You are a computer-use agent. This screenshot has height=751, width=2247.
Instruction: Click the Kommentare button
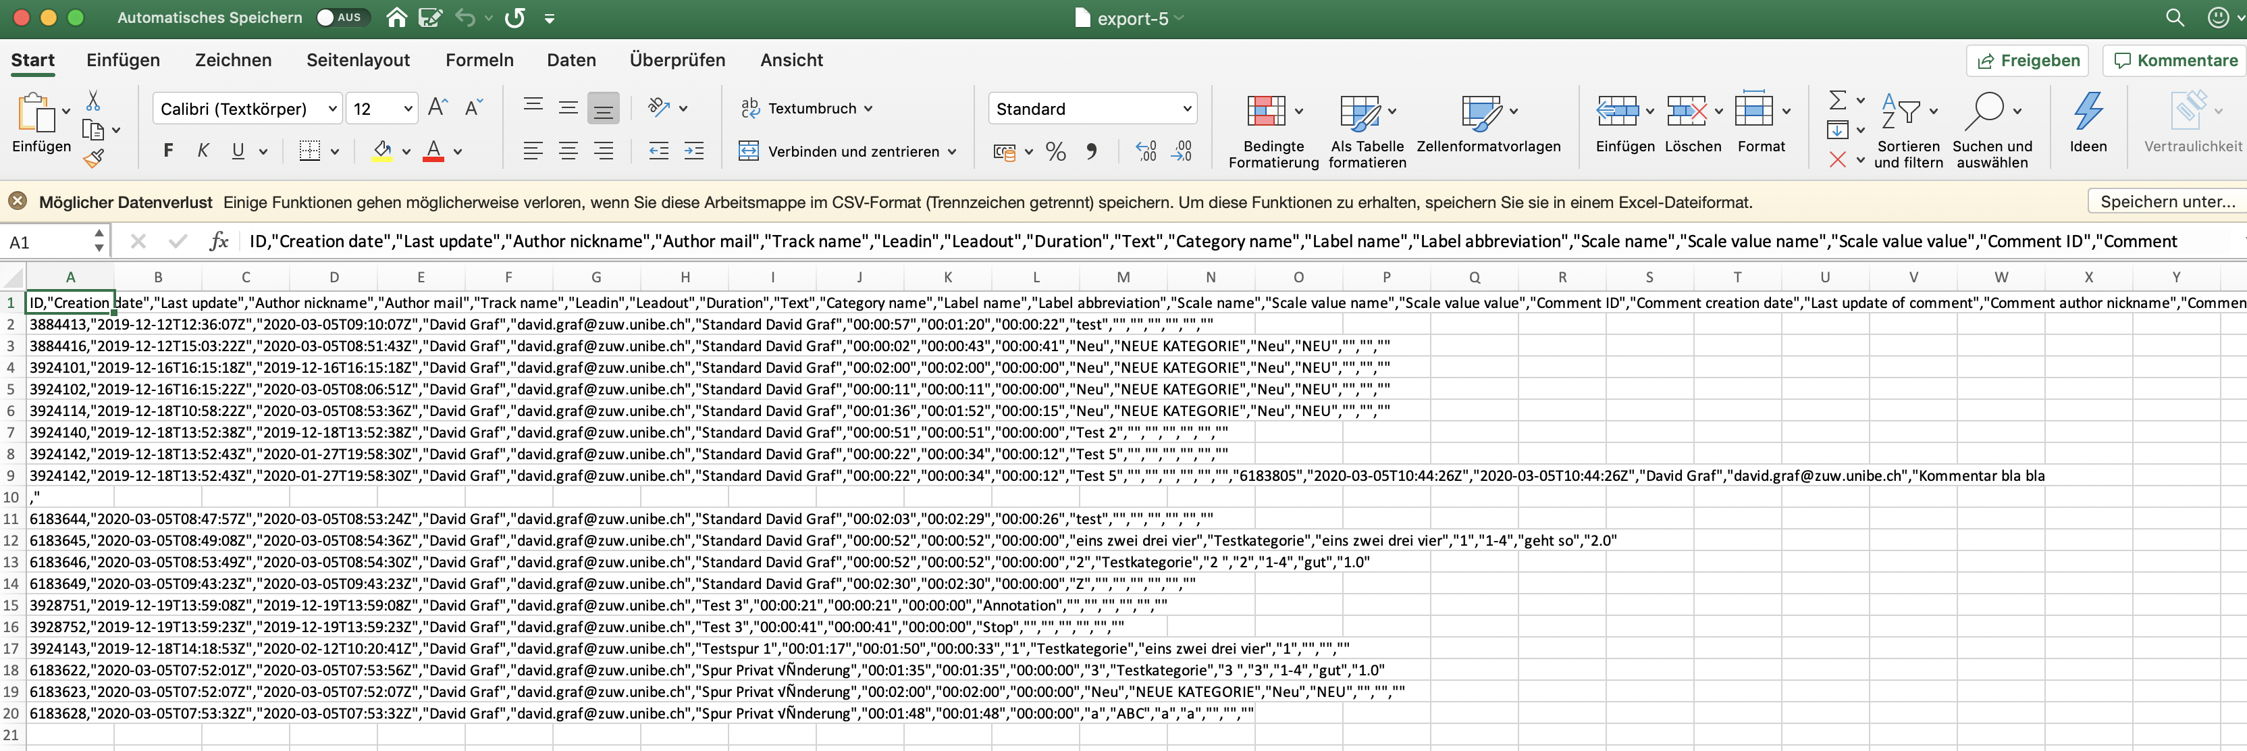[x=2175, y=60]
